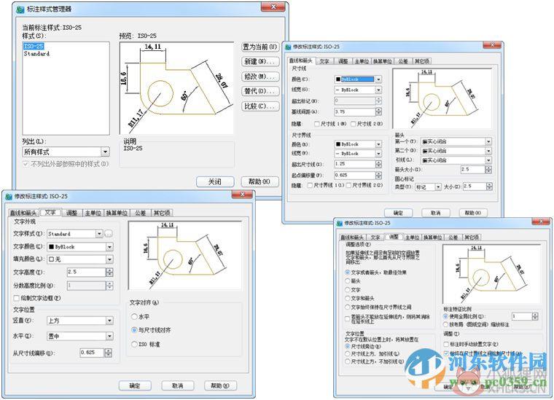Open 尺寸线 颜色 ByBlock color picker
Screen dimensions: 554x400
point(358,79)
